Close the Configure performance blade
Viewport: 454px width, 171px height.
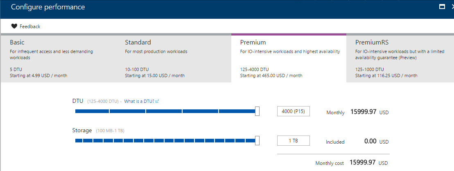[x=452, y=7]
